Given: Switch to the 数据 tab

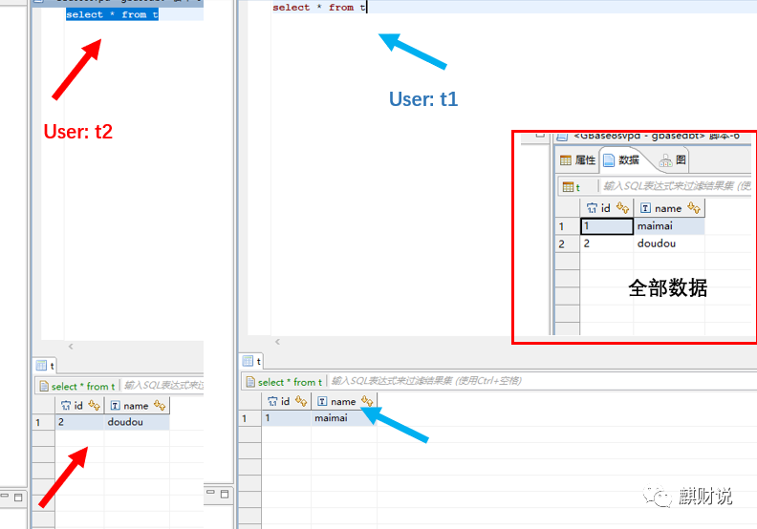Looking at the screenshot, I should point(621,160).
